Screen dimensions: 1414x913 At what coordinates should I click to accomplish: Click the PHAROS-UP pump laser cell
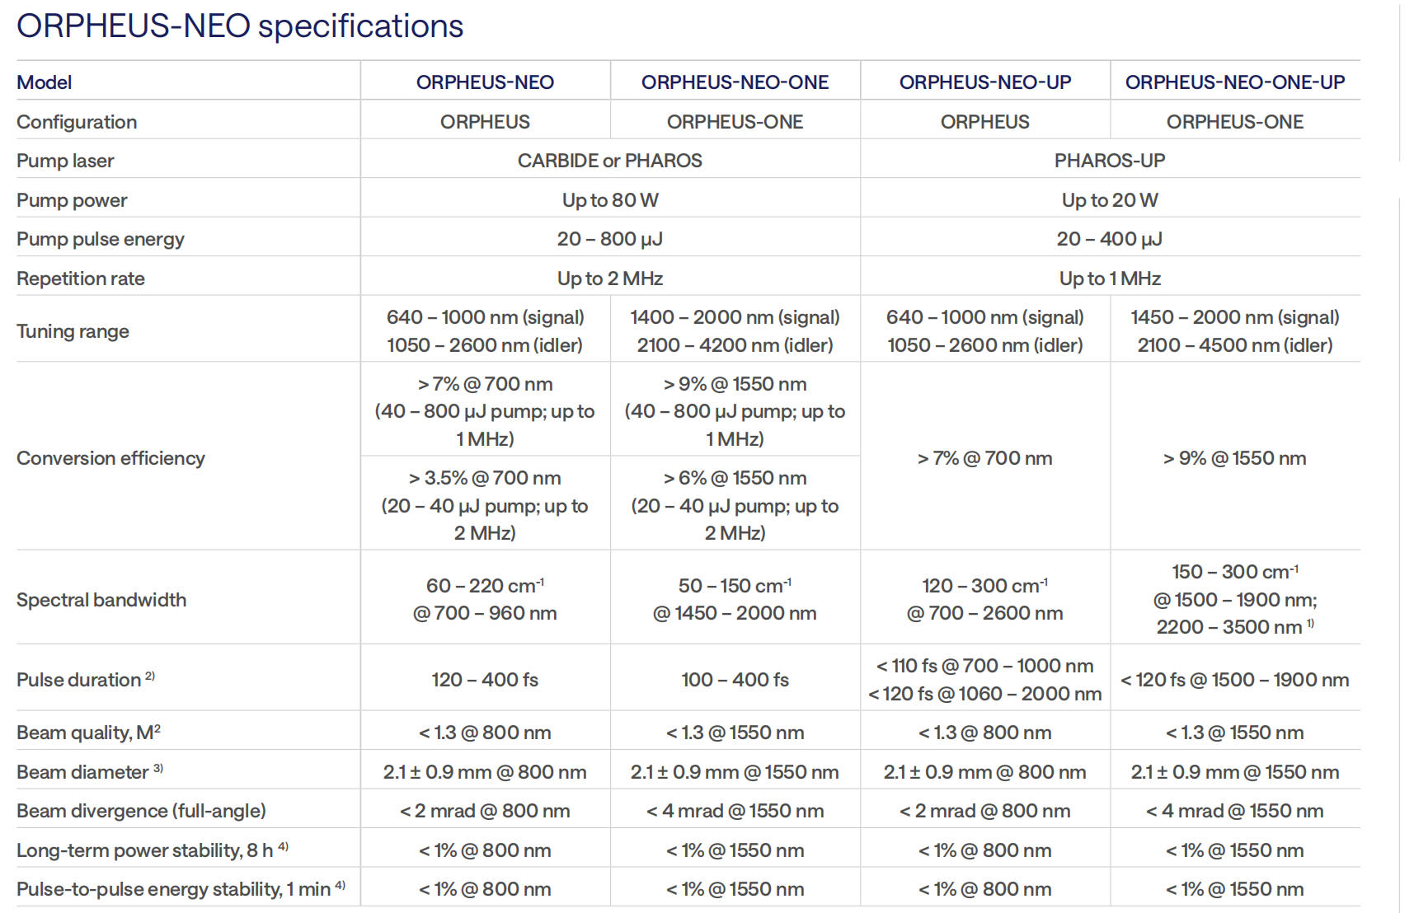[1109, 161]
